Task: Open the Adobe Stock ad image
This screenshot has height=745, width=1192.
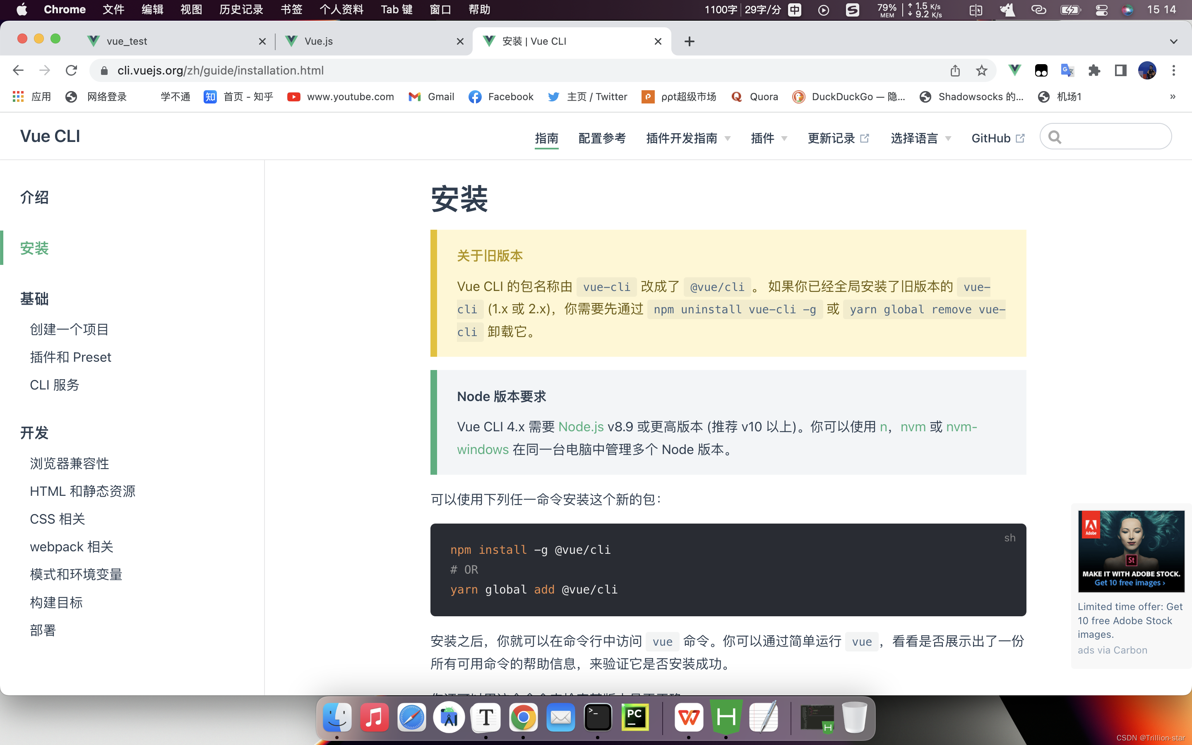Action: click(x=1131, y=551)
